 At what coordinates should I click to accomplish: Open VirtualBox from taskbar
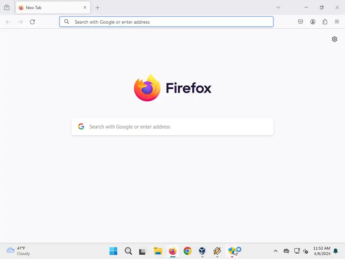(x=202, y=251)
